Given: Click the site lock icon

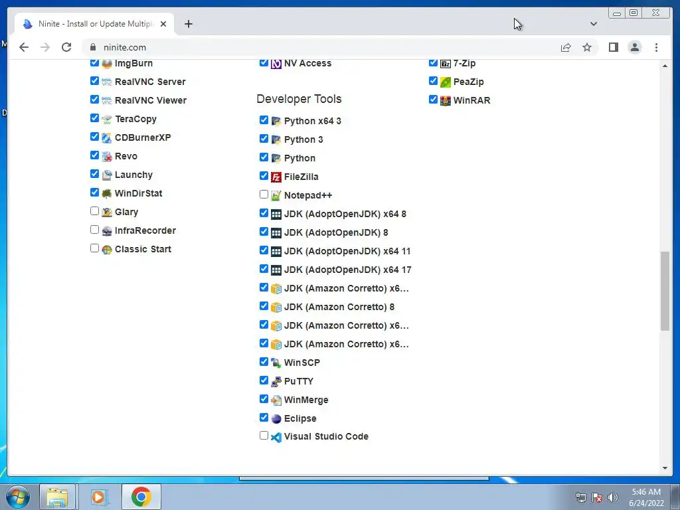Looking at the screenshot, I should (x=92, y=47).
